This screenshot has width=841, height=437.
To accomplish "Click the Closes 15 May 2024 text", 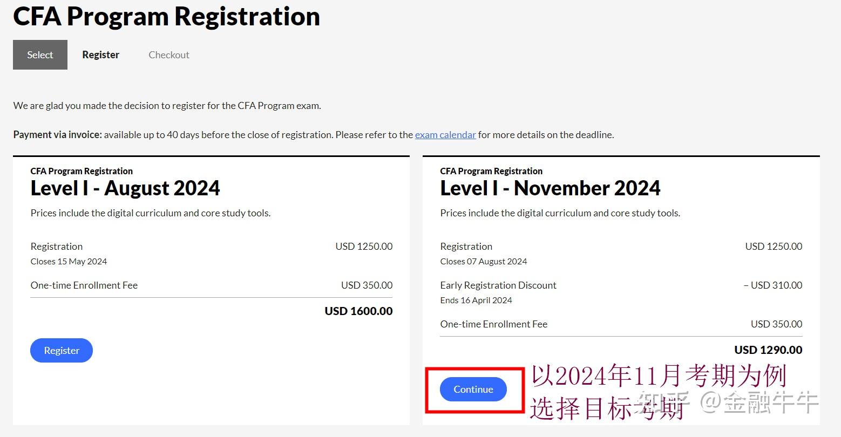I will coord(69,261).
